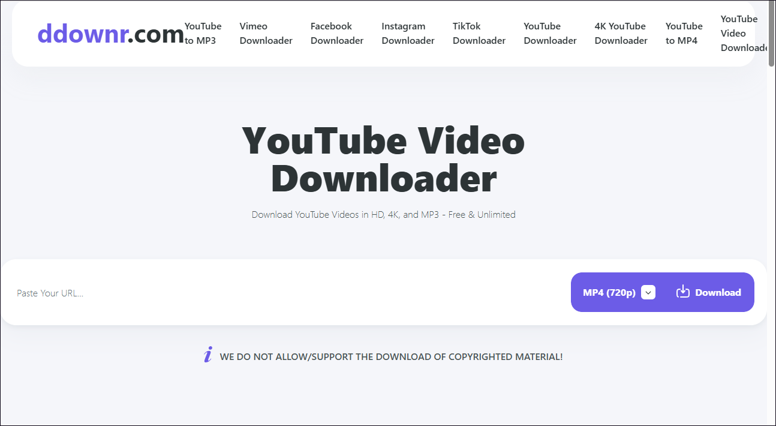Click the chevron arrow next to MP4 (720p)
The image size is (776, 426).
648,292
